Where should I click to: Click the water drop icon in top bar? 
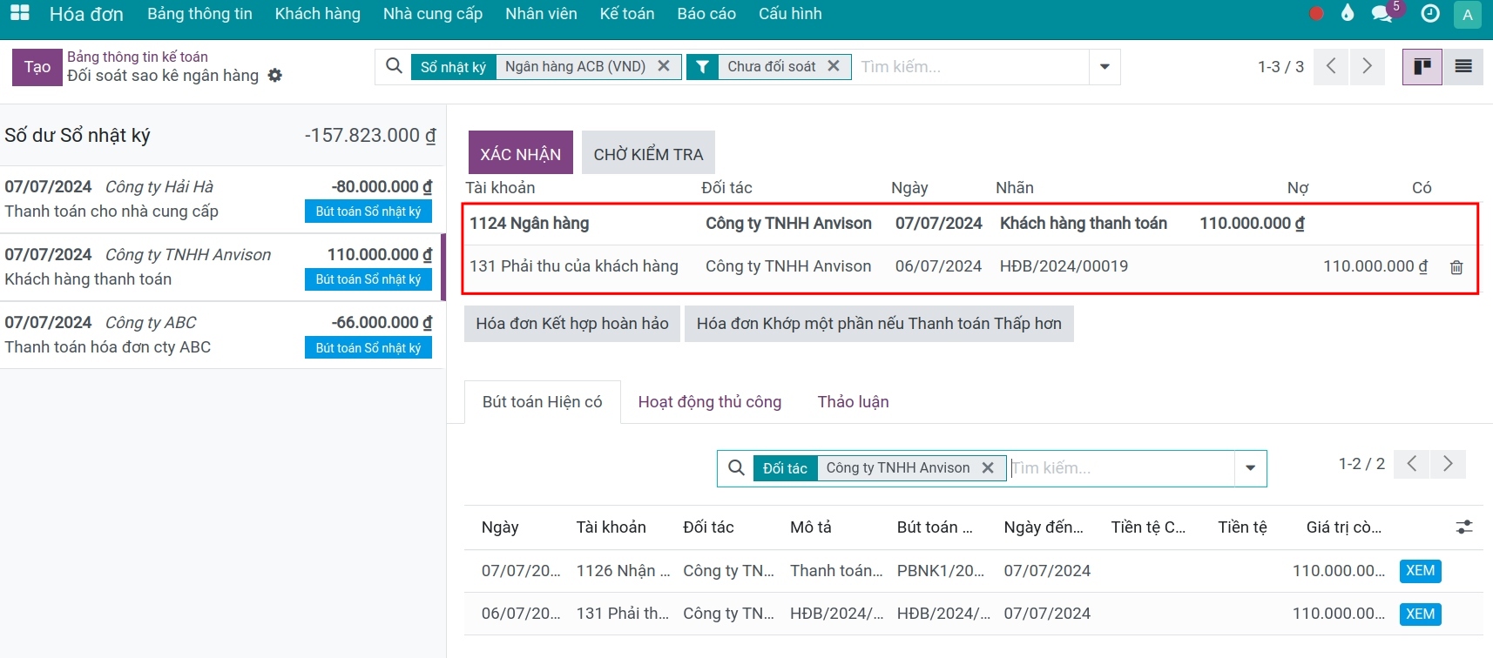tap(1348, 13)
